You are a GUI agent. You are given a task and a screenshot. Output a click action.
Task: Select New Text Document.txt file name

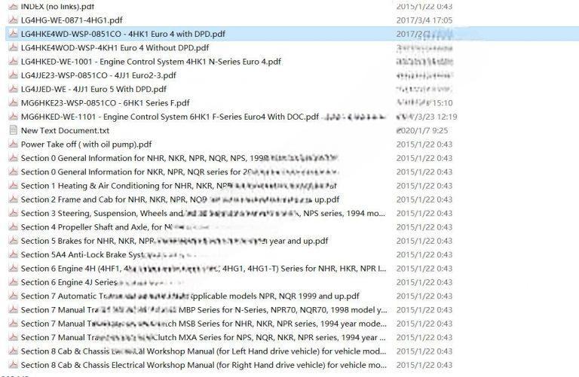pos(65,130)
